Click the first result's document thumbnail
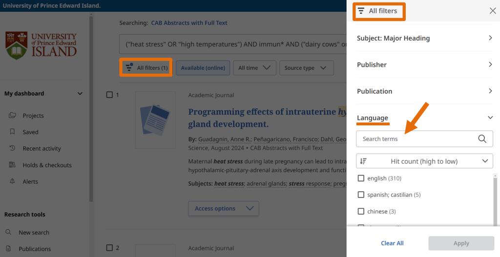Viewport: 500px width, 257px height. tap(155, 120)
